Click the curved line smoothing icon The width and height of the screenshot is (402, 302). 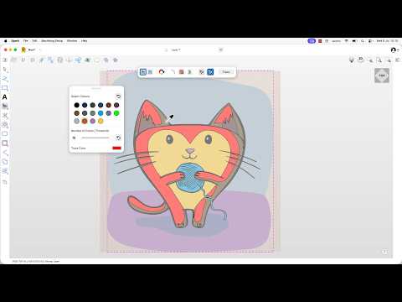(x=173, y=72)
